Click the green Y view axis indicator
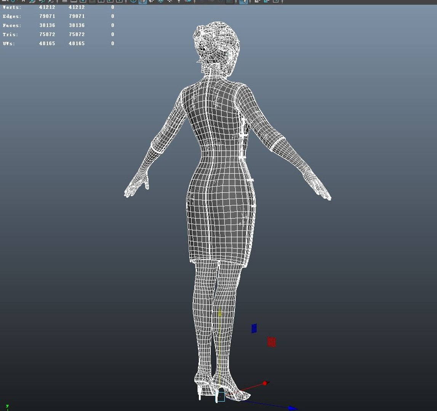 [x=7, y=407]
